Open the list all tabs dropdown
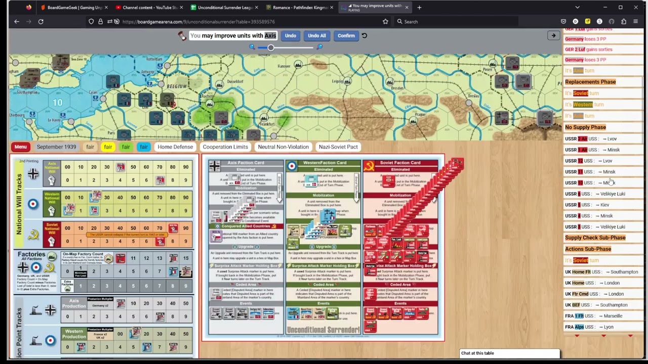This screenshot has height=364, width=648. click(577, 8)
